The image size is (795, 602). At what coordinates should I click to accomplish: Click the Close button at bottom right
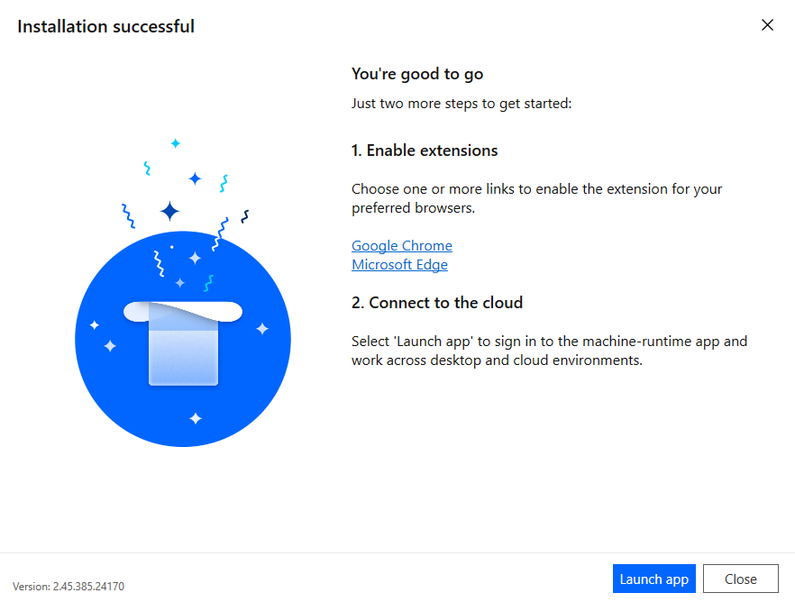pos(741,579)
